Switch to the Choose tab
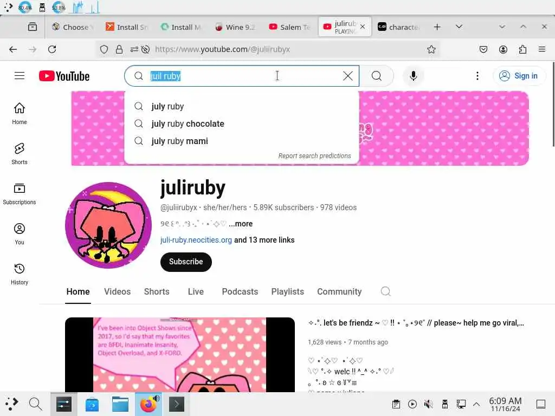The image size is (555, 416). point(72,27)
